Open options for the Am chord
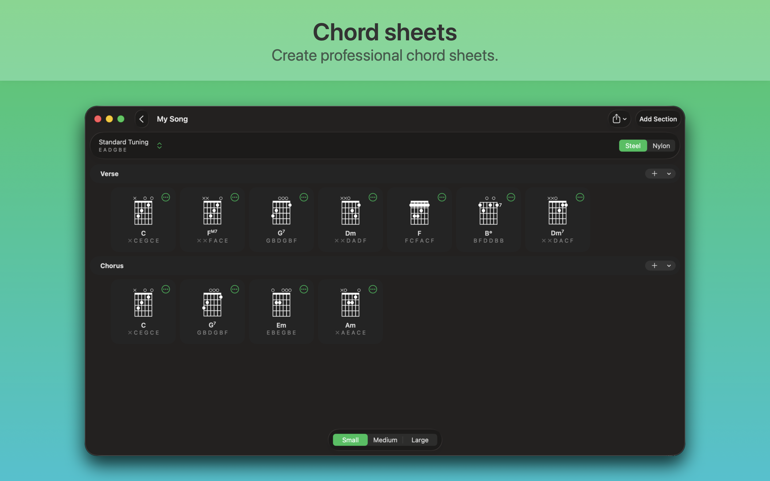Viewport: 770px width, 481px height. tap(373, 289)
